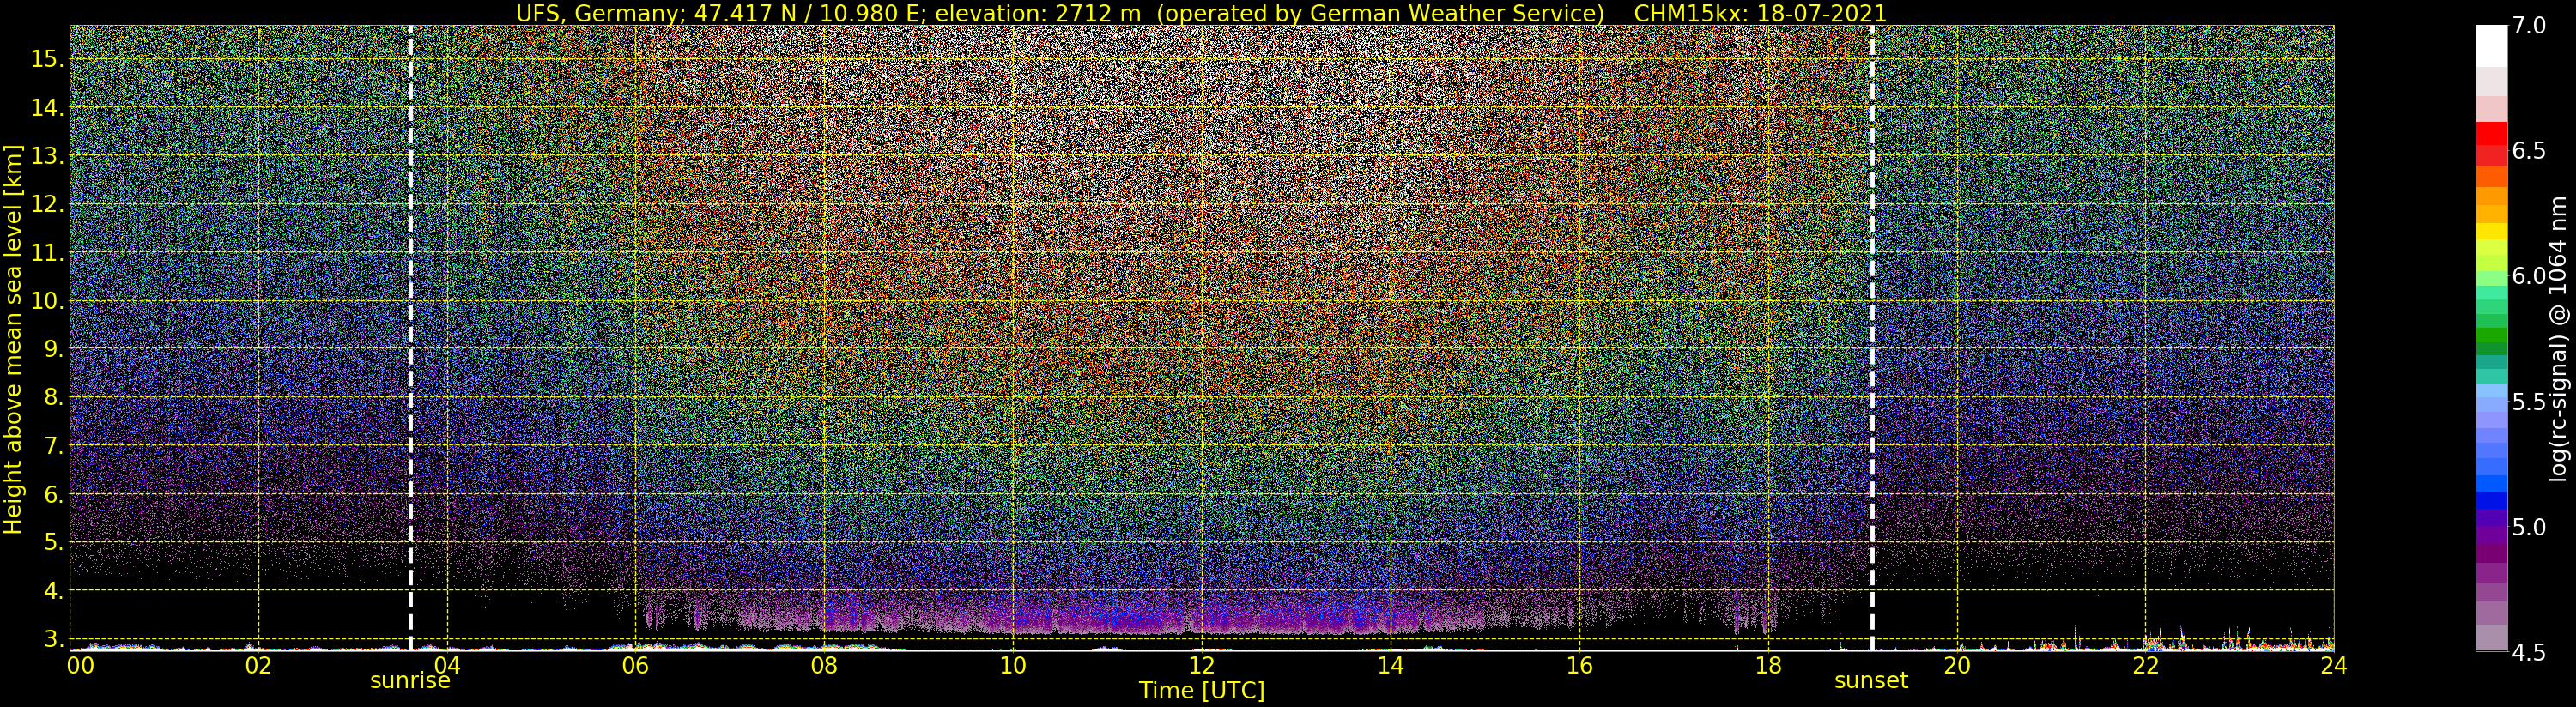Click the 'sunrise' label below the axis
This screenshot has width=2576, height=707.
pyautogui.click(x=410, y=681)
